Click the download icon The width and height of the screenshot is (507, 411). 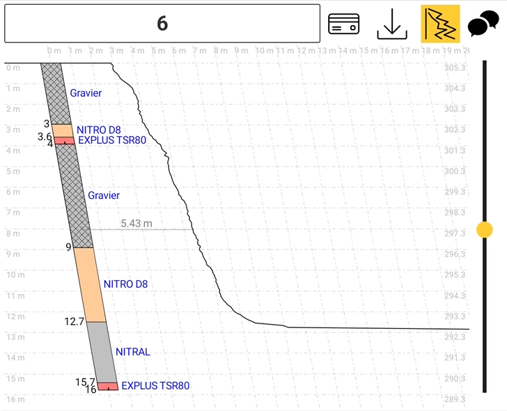click(392, 24)
